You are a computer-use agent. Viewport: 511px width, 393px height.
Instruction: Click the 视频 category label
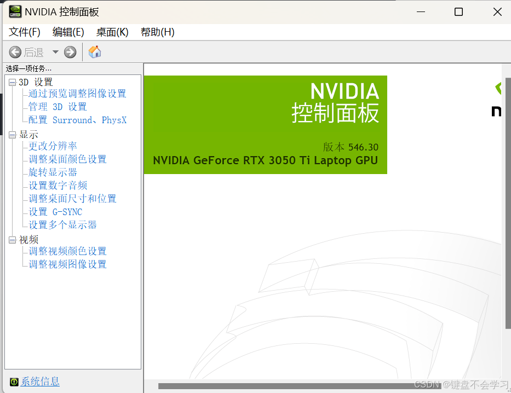pyautogui.click(x=28, y=240)
